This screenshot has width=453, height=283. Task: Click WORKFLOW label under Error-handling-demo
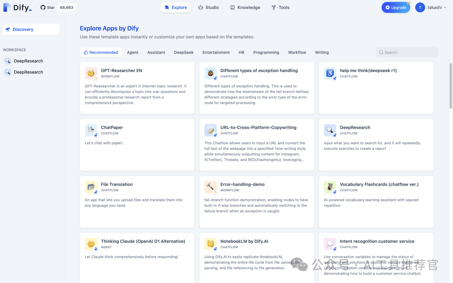pyautogui.click(x=230, y=190)
